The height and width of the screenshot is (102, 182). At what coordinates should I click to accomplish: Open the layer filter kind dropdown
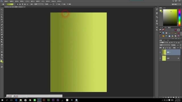[164, 42]
